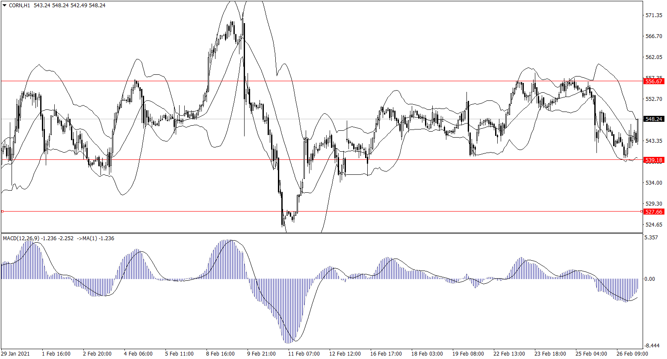Select the right square handle of red line
This screenshot has height=359, width=667.
[642, 211]
